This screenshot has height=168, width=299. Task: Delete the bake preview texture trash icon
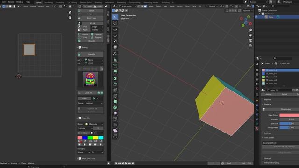click(x=102, y=69)
